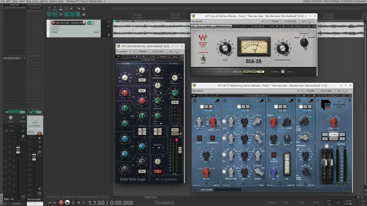The image size is (367, 206).
Task: Open No preset dropdown in AR TG Mastering
Action: 246,91
